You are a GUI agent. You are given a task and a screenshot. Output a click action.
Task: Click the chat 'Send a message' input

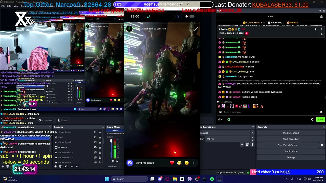pyautogui.click(x=270, y=112)
